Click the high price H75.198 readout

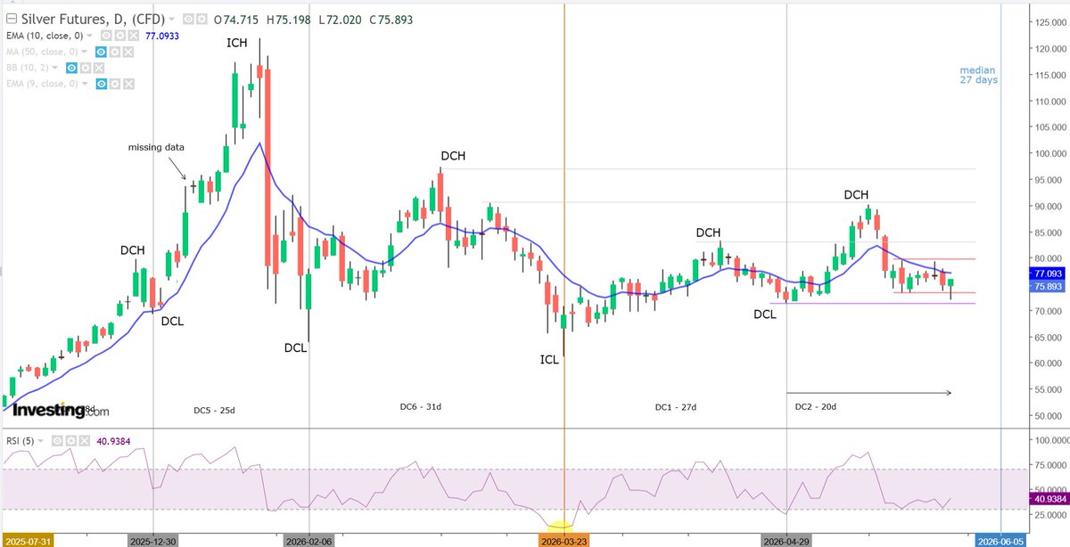pos(288,20)
